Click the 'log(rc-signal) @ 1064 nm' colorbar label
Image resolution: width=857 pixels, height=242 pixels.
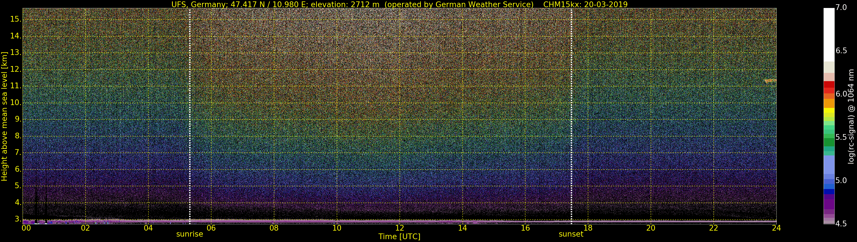coord(851,116)
